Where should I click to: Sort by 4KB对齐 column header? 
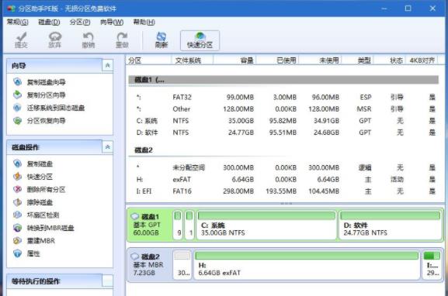click(422, 60)
